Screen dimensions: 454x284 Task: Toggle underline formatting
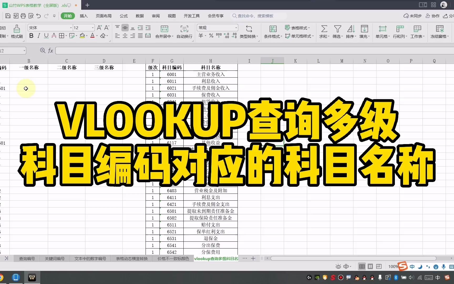point(46,36)
